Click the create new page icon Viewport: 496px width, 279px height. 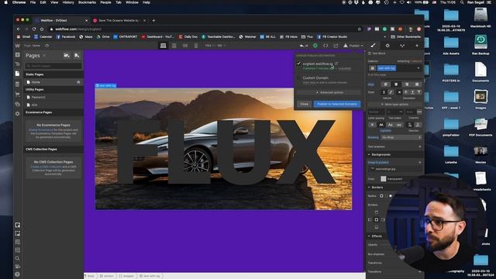pos(77,55)
